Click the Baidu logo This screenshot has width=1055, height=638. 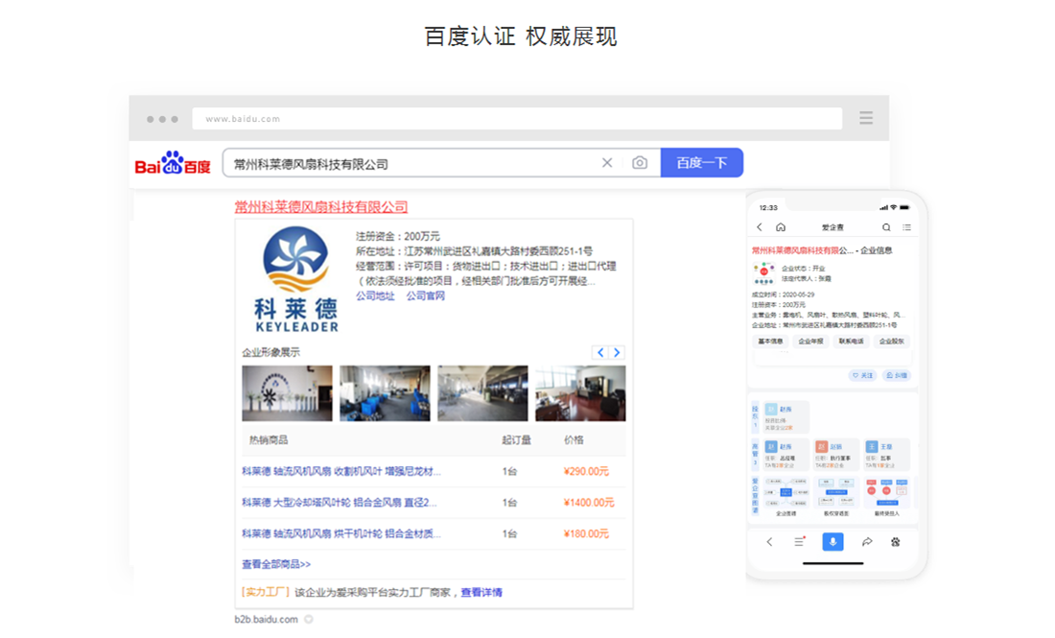point(173,164)
